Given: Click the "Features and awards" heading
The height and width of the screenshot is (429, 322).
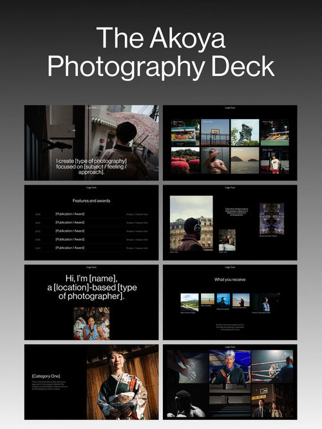Looking at the screenshot, I should [x=91, y=201].
